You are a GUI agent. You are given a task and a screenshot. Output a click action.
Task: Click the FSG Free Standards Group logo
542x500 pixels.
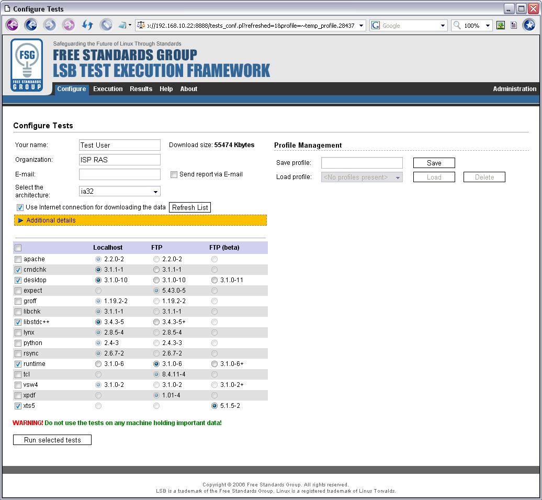[27, 65]
